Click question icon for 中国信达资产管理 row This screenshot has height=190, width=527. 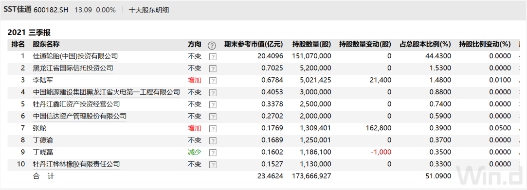click(x=213, y=117)
